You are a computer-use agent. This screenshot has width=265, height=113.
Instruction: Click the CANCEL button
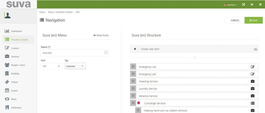click(235, 20)
